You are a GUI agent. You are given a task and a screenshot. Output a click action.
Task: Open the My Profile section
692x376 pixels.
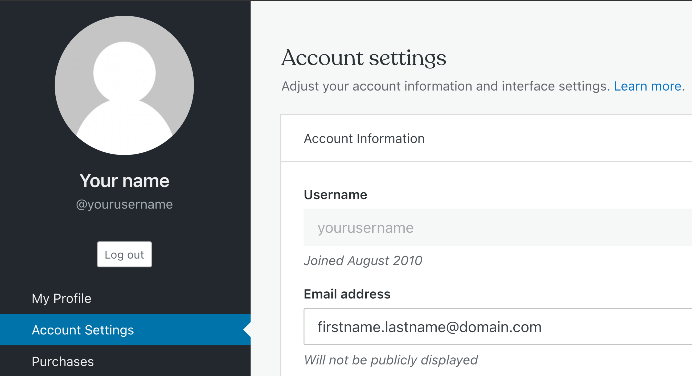(x=61, y=298)
